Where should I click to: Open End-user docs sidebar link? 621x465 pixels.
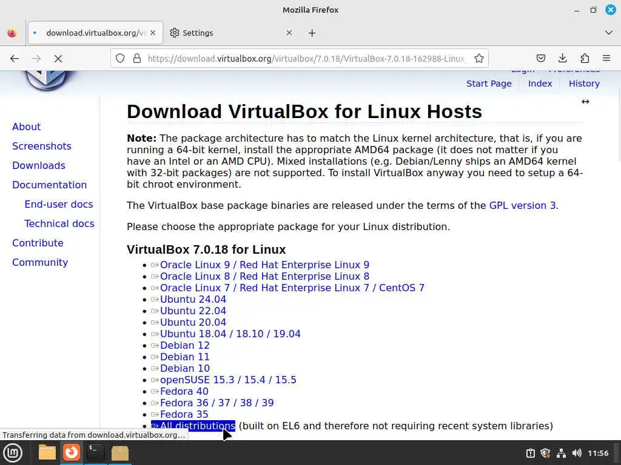pyautogui.click(x=59, y=204)
